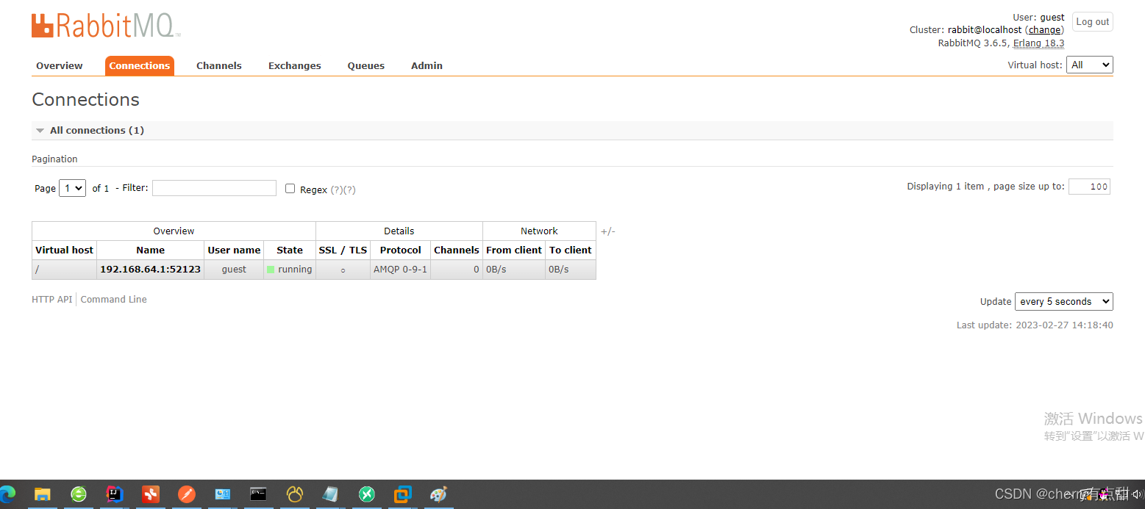Click the Filter text input field
The width and height of the screenshot is (1145, 509).
pyautogui.click(x=214, y=188)
